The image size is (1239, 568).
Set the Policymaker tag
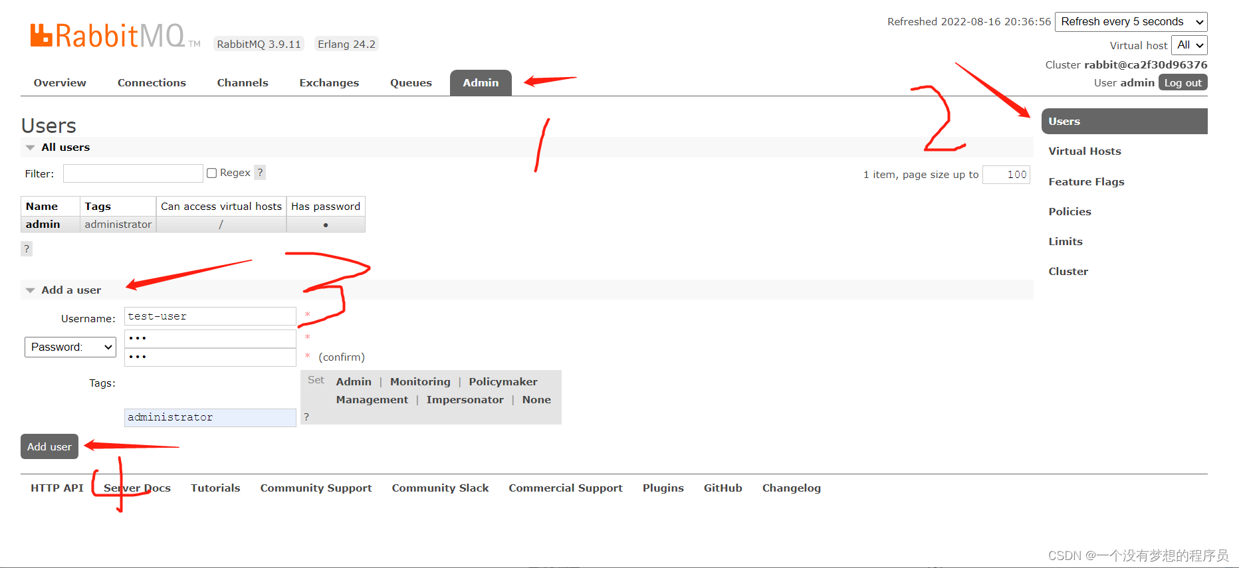coord(503,382)
